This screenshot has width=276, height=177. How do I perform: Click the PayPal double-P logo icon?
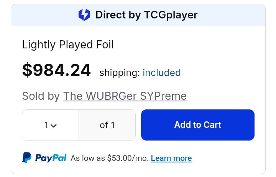click(27, 158)
